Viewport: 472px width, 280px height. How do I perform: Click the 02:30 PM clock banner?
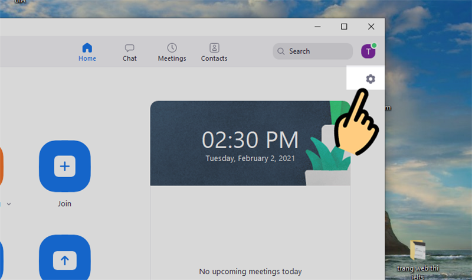click(250, 144)
